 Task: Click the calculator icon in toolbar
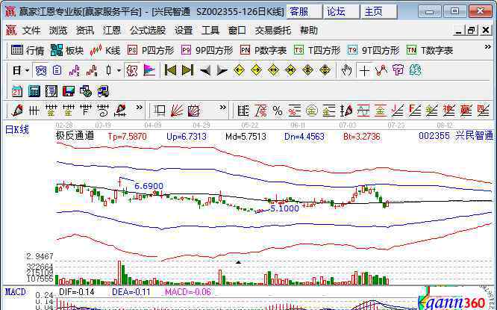[34, 90]
